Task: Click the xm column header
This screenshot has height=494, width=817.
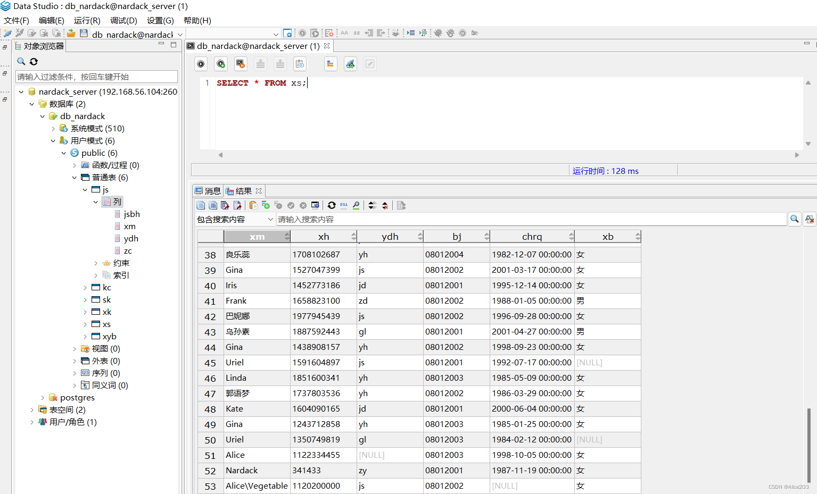Action: point(257,237)
